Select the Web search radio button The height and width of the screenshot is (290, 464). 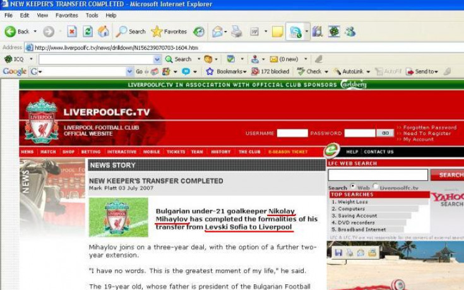coord(353,186)
